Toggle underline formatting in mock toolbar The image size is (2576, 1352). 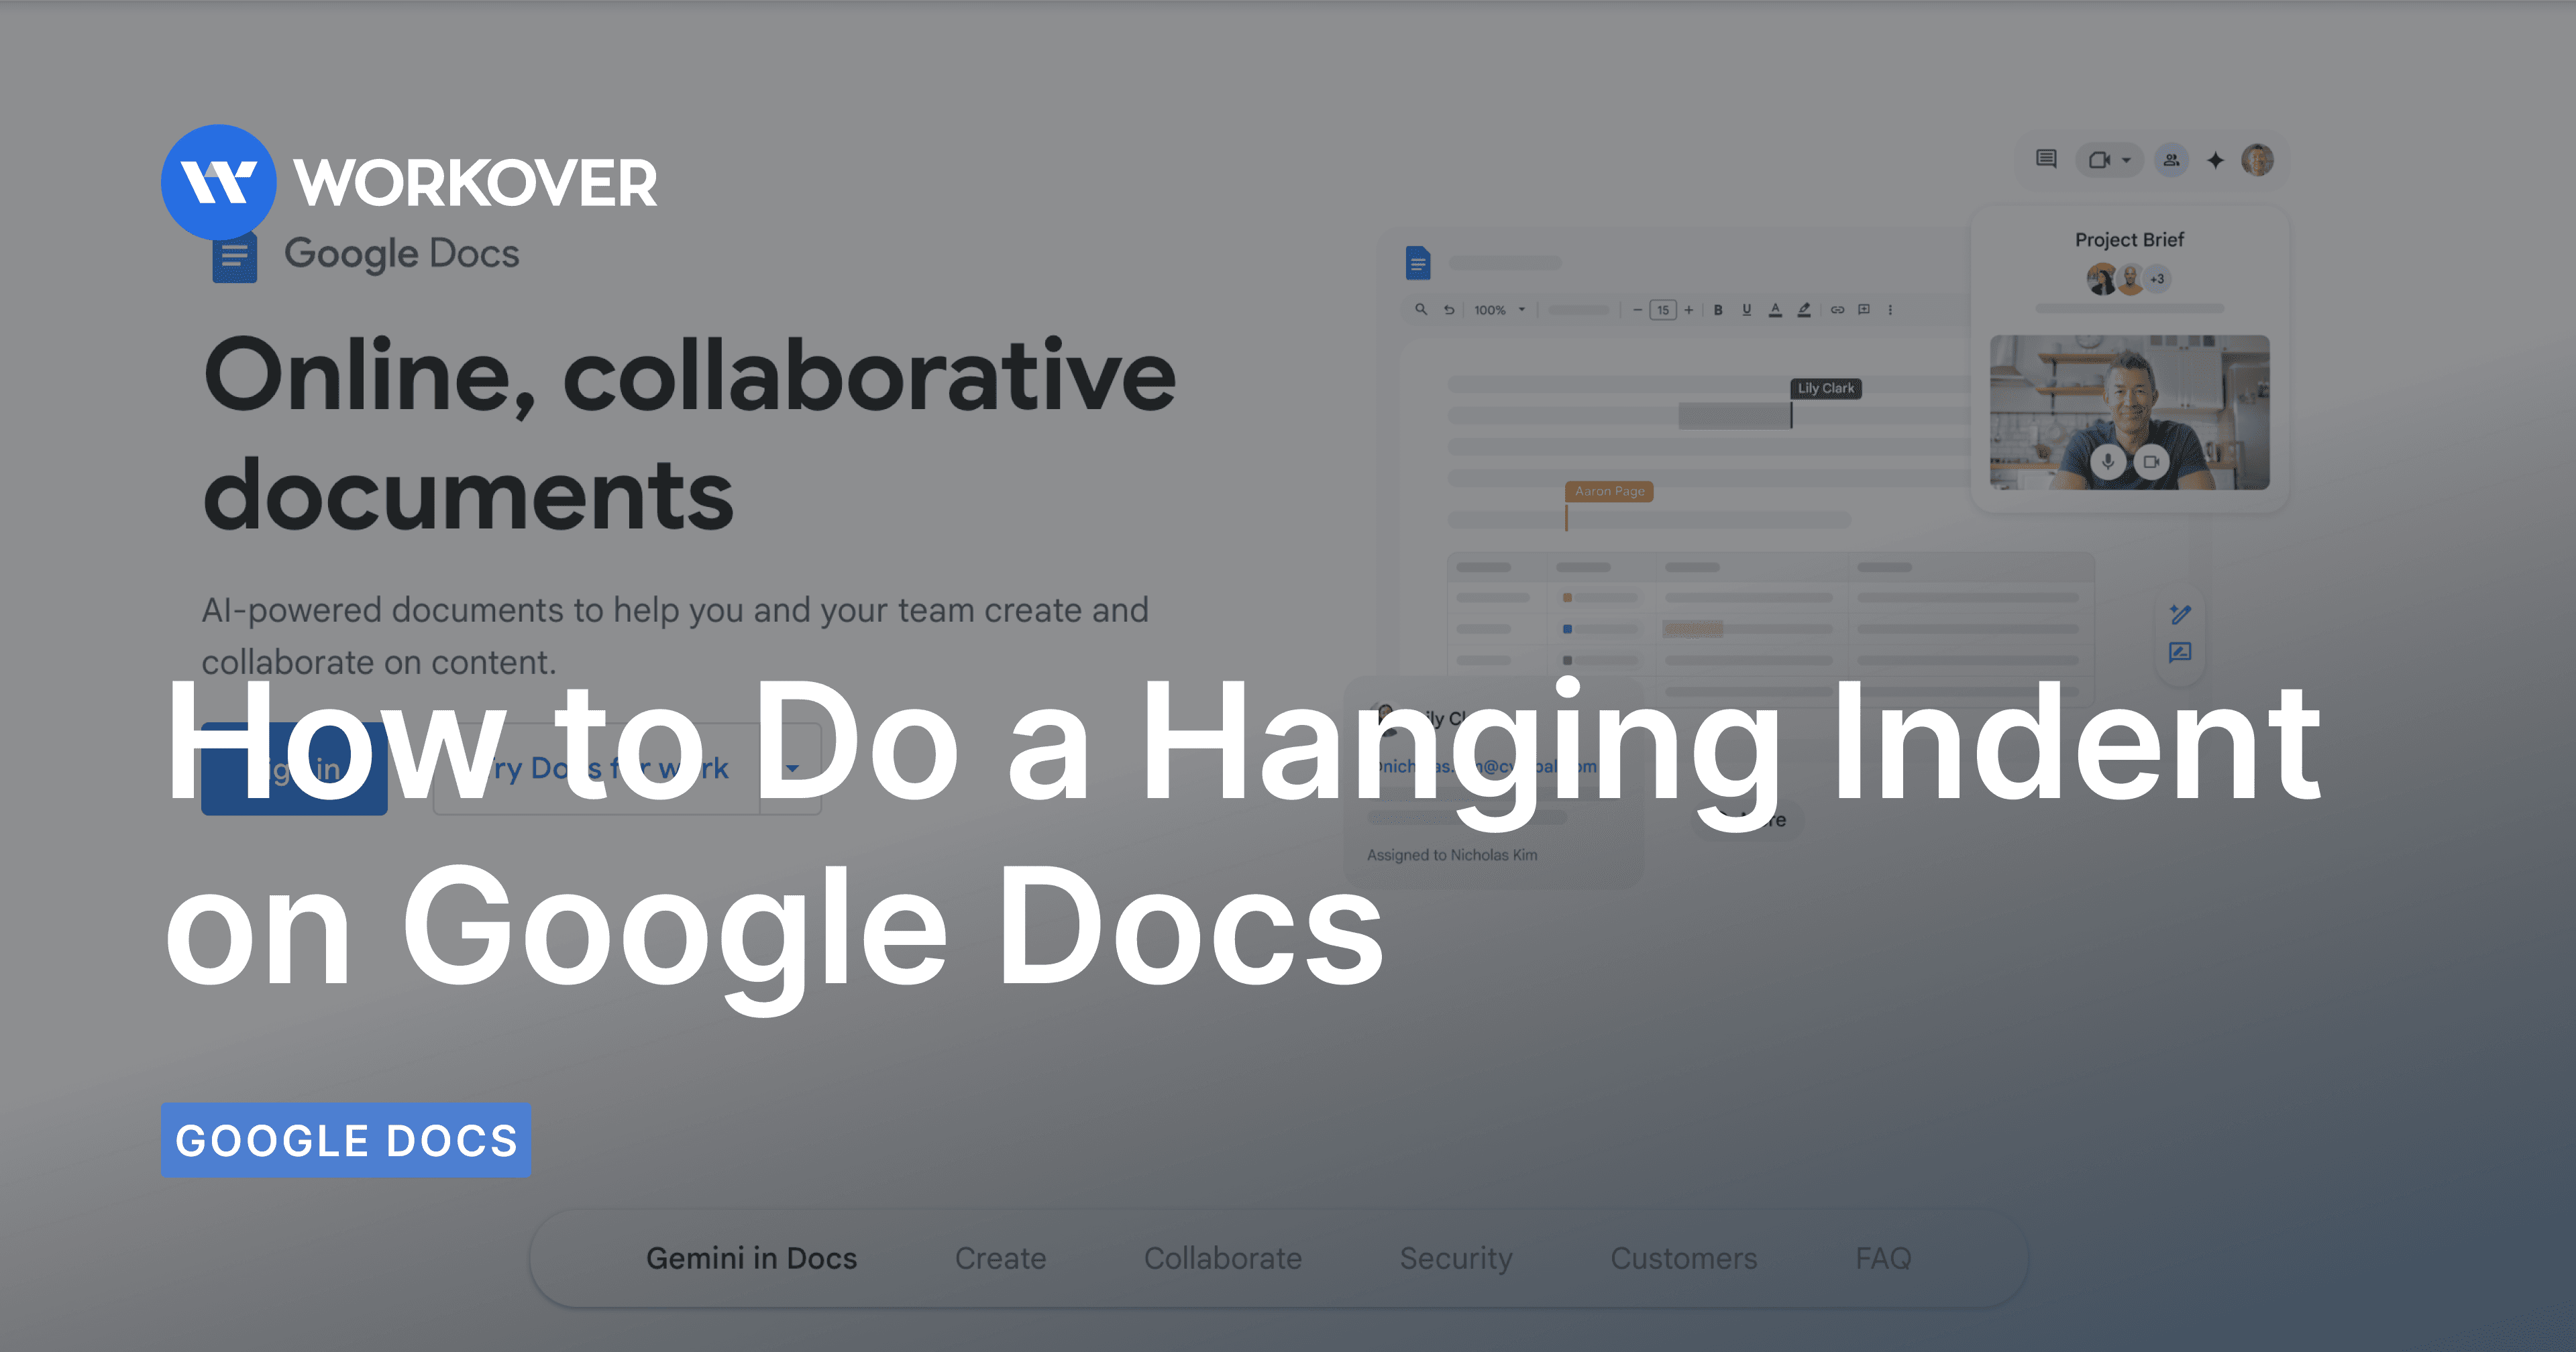[1746, 310]
